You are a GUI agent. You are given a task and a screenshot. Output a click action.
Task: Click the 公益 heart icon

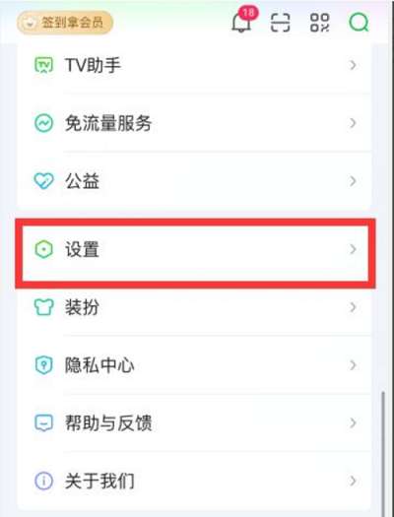(x=44, y=181)
